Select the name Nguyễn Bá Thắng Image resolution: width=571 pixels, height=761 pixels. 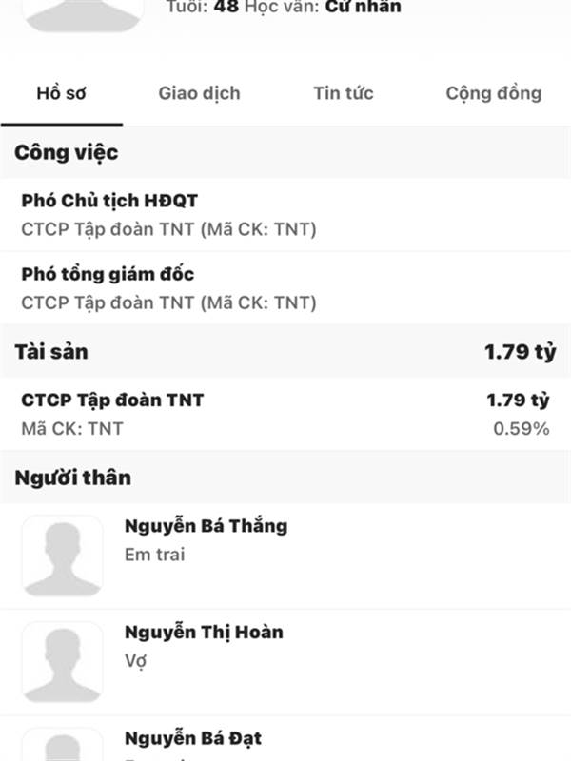click(x=206, y=526)
